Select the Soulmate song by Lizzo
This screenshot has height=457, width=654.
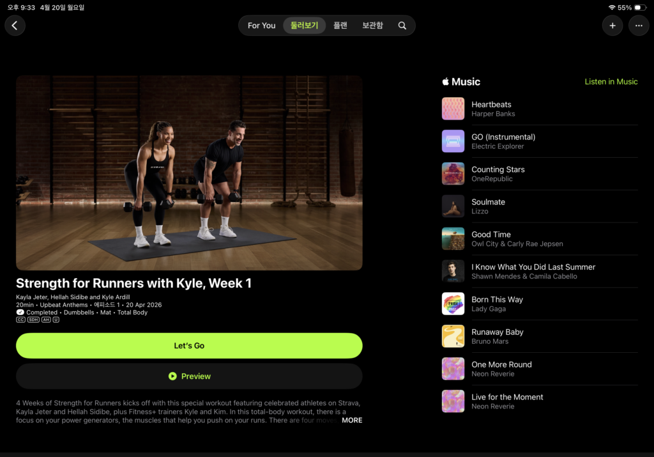488,206
